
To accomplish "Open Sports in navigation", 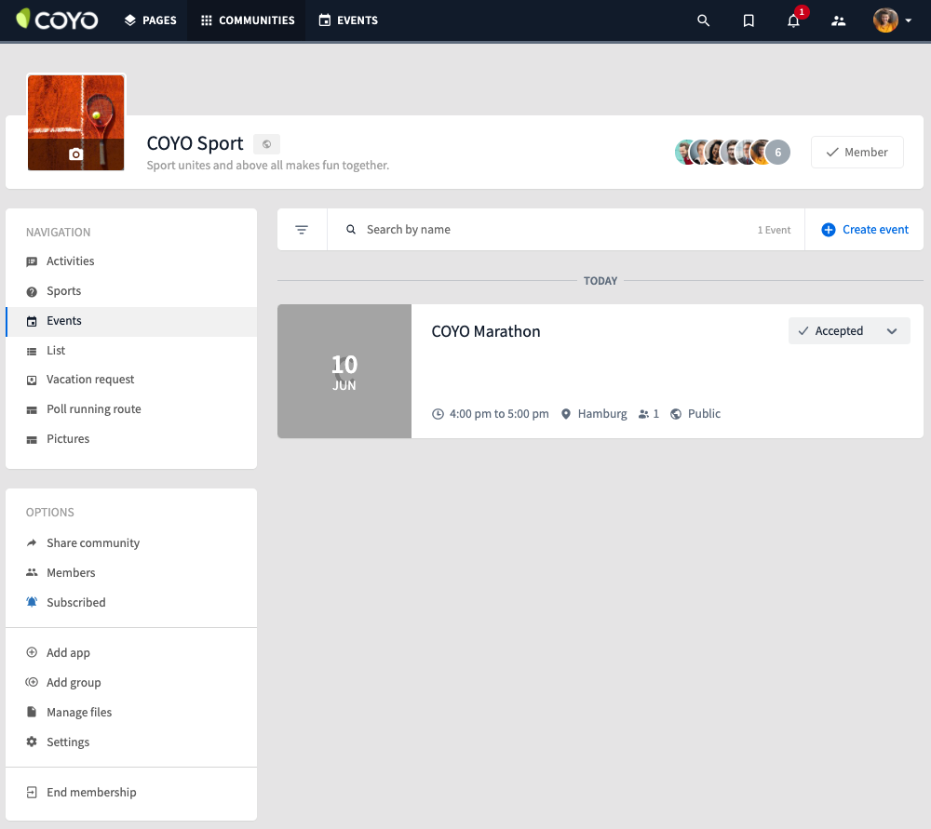I will [131, 291].
